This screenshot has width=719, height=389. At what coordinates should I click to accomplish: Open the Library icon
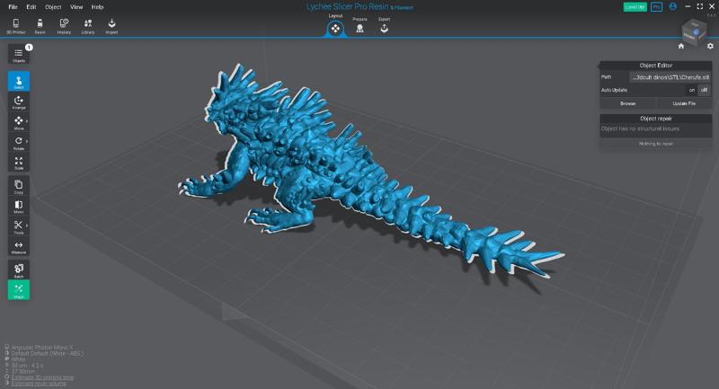(87, 26)
